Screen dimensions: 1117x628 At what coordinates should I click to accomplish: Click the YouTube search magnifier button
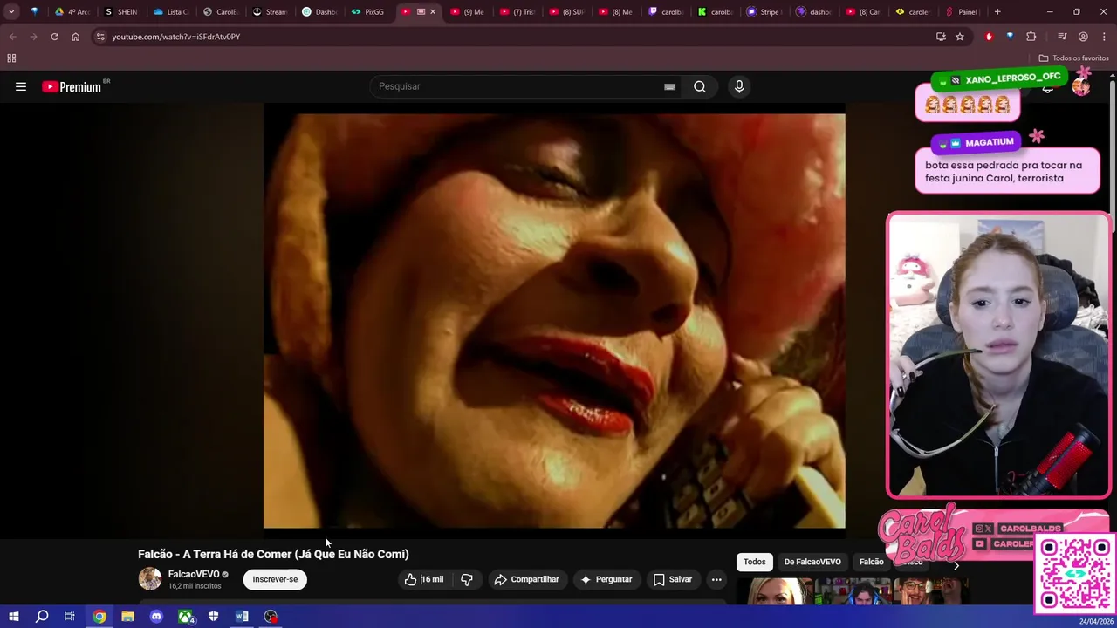point(700,86)
